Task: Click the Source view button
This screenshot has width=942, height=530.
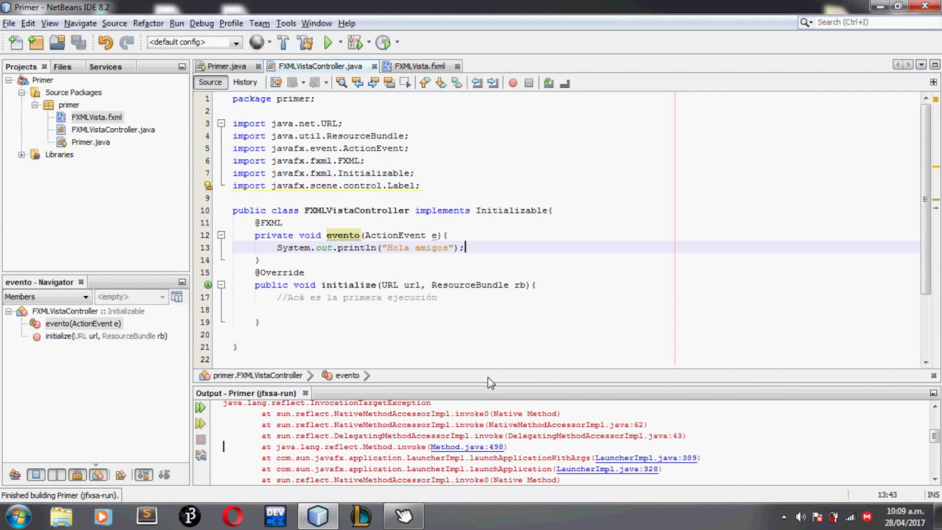Action: [x=210, y=82]
